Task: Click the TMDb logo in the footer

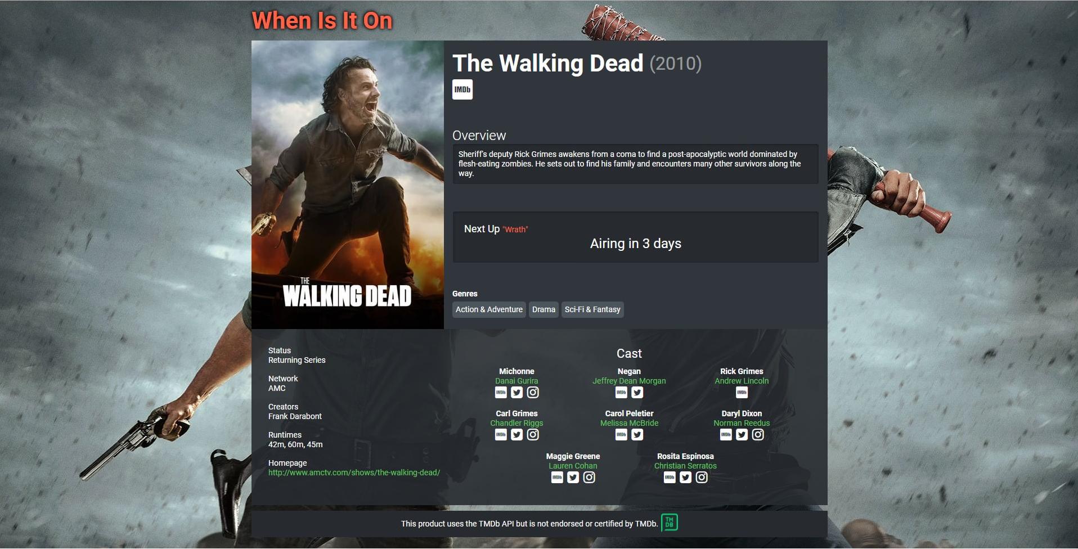Action: coord(669,523)
